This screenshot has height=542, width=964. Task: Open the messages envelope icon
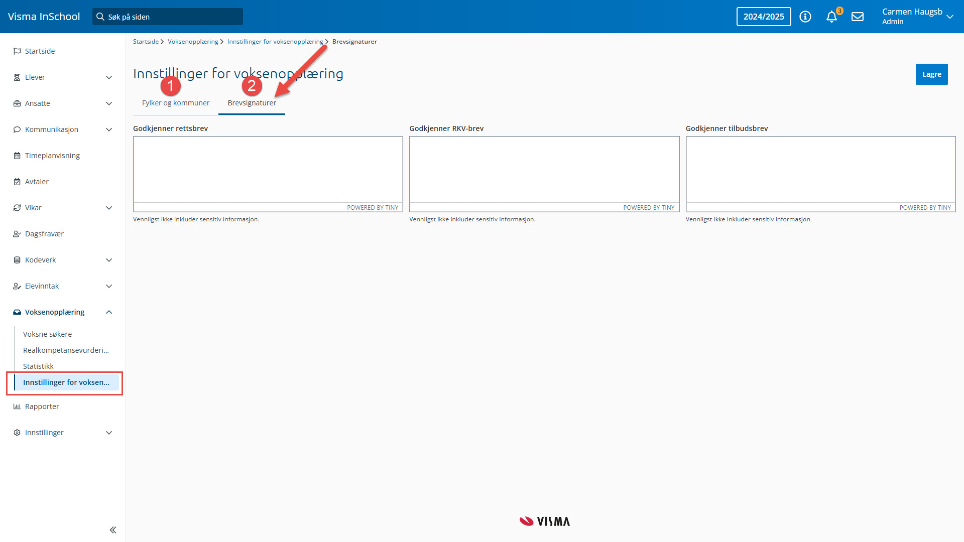tap(858, 17)
